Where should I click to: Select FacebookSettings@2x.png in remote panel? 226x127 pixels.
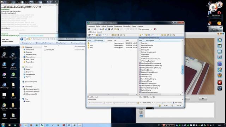[x=149, y=92]
